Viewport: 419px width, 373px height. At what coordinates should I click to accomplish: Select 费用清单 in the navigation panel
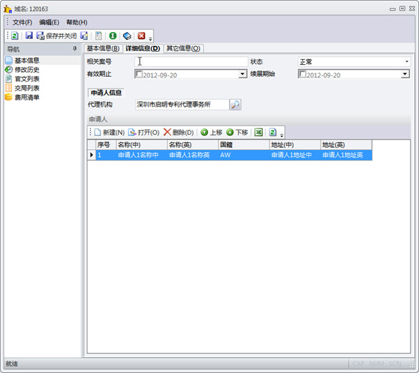coord(27,97)
